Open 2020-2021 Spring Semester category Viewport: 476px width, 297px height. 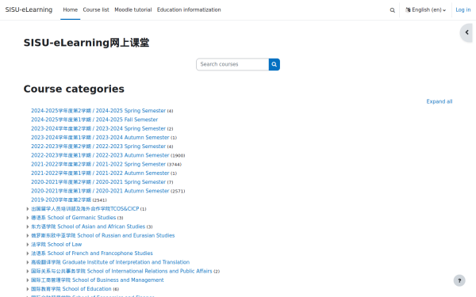pyautogui.click(x=98, y=182)
